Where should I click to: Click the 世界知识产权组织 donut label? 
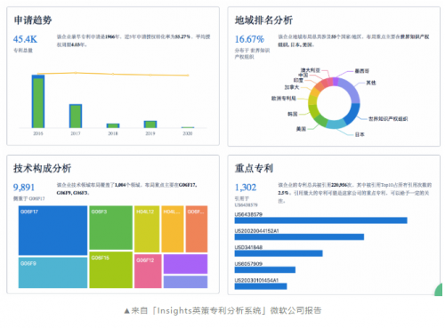pyautogui.click(x=388, y=119)
